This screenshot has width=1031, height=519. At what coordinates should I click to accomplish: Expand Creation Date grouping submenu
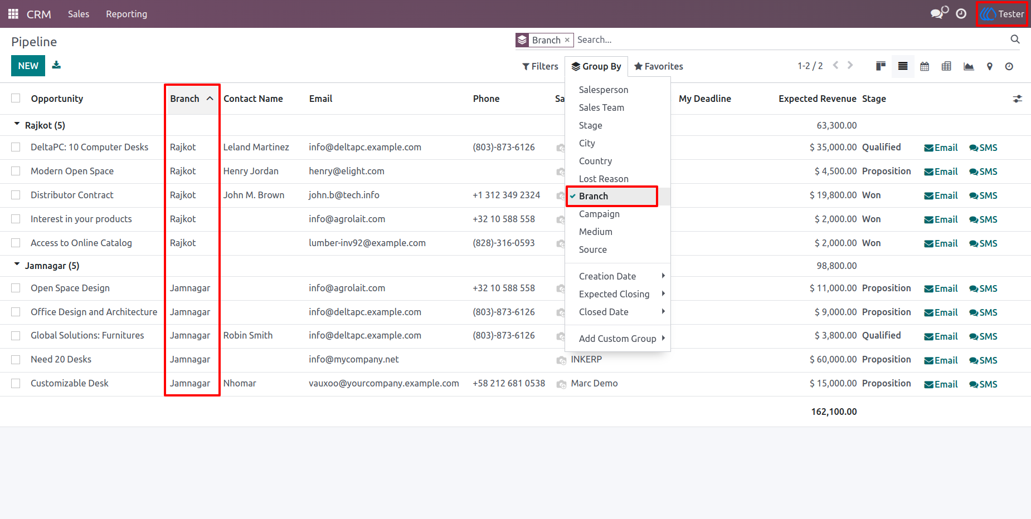click(617, 276)
